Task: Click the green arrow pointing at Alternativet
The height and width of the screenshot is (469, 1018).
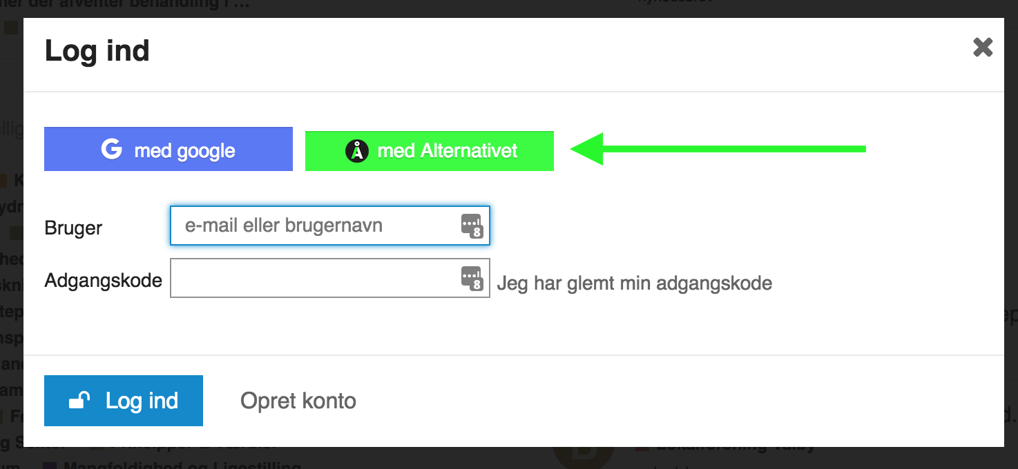Action: (718, 149)
